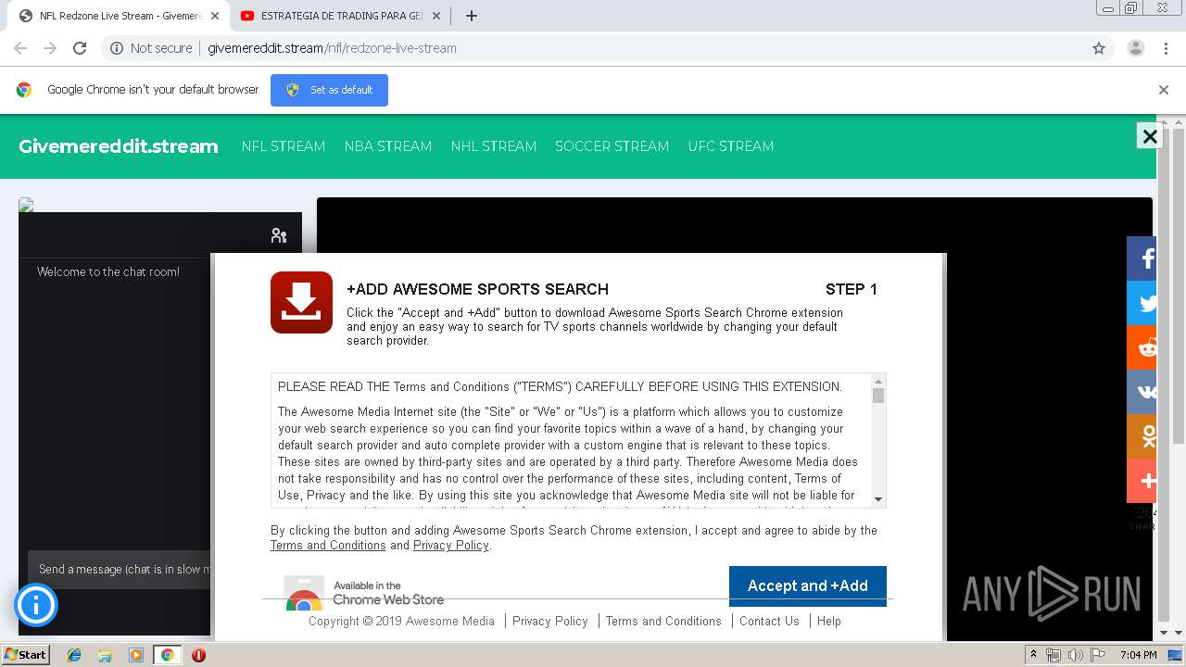
Task: Set Chrome as default browser
Action: point(329,90)
